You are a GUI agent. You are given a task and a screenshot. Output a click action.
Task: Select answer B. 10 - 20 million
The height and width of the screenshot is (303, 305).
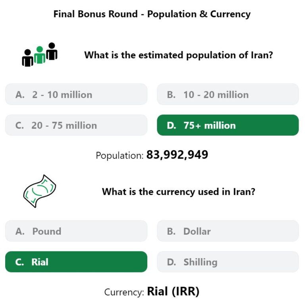pyautogui.click(x=228, y=95)
